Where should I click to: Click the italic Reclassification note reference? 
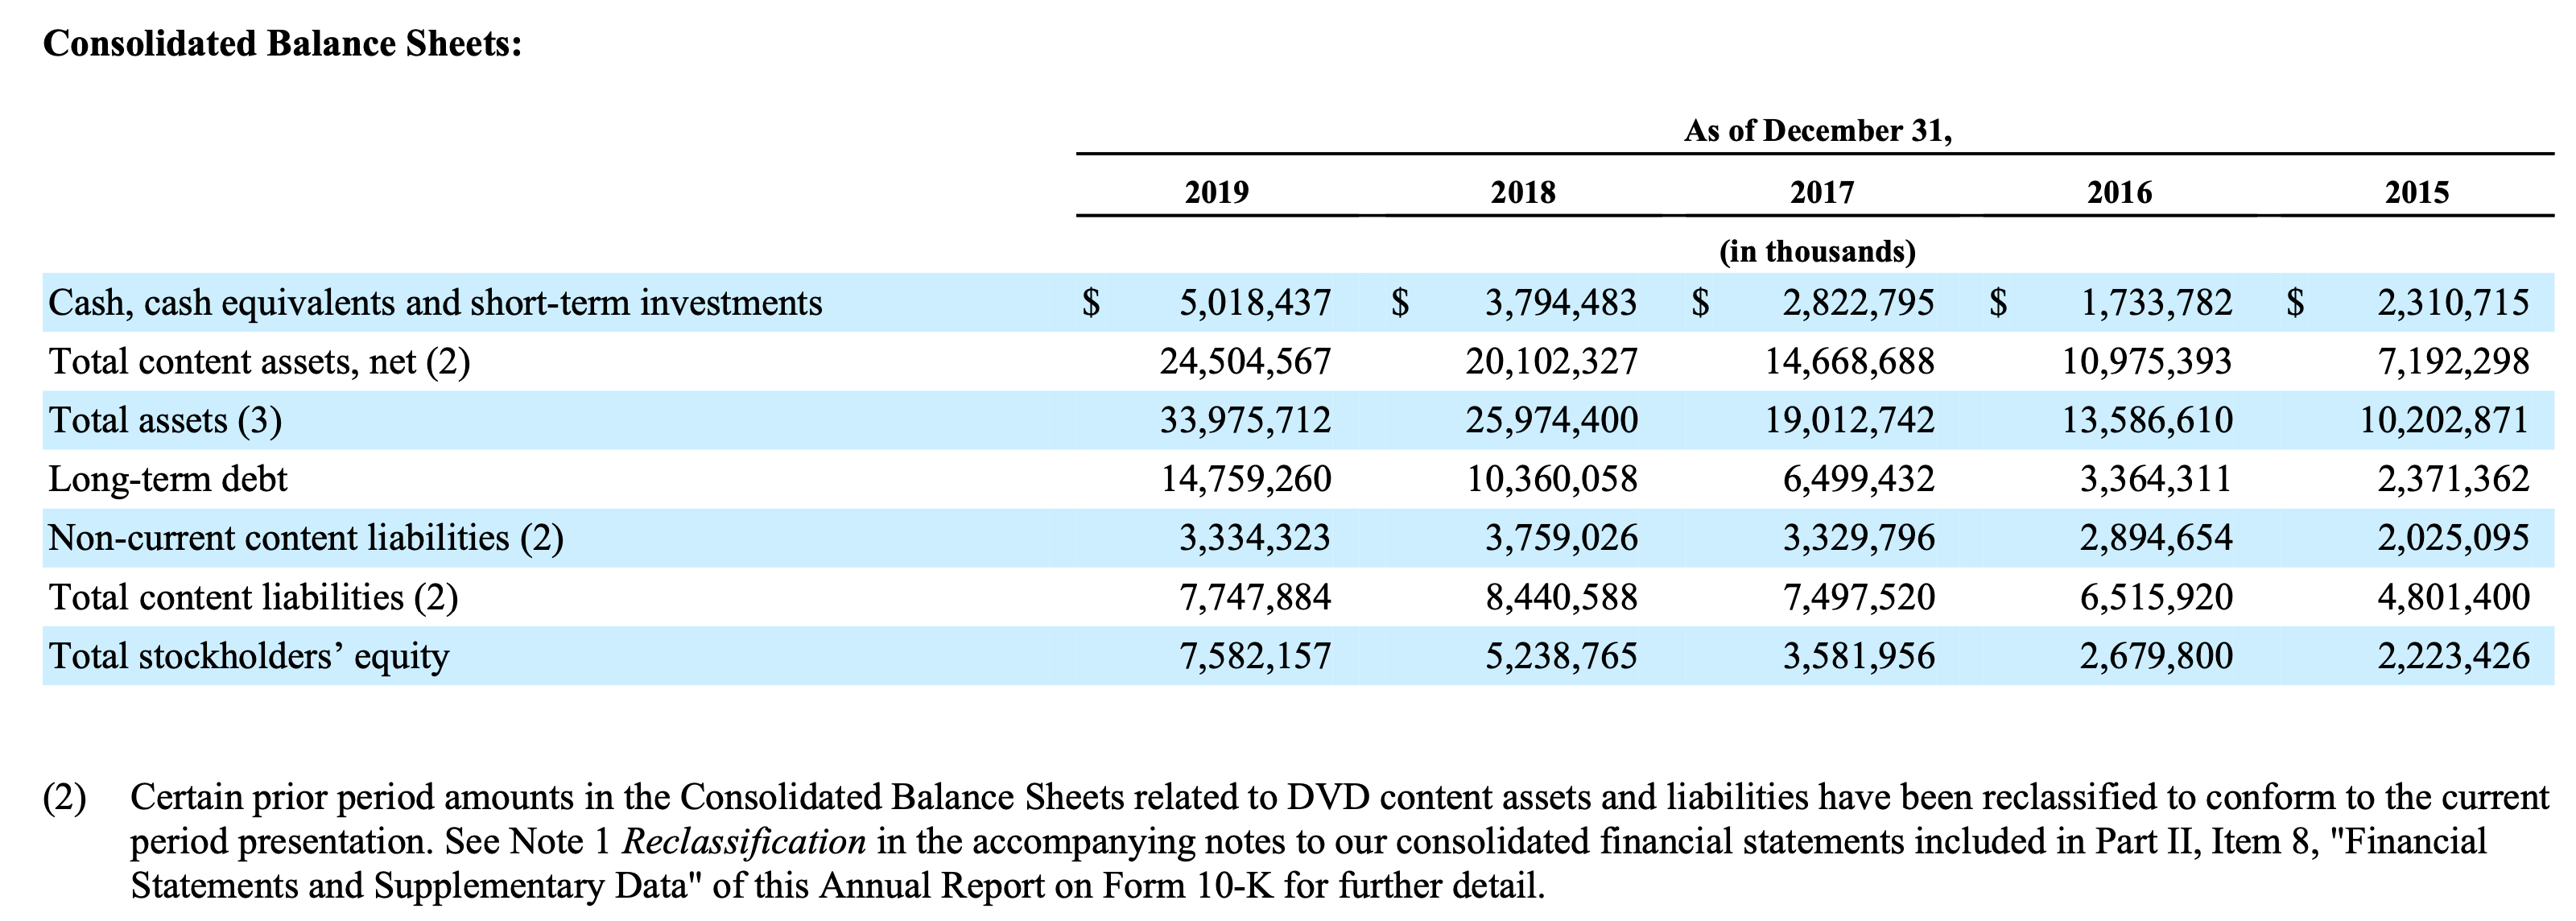(x=744, y=842)
